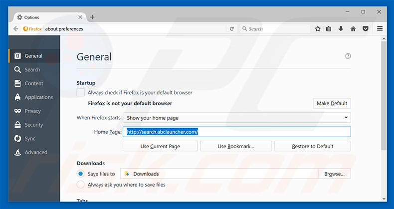Go to home page icon

pos(353,29)
